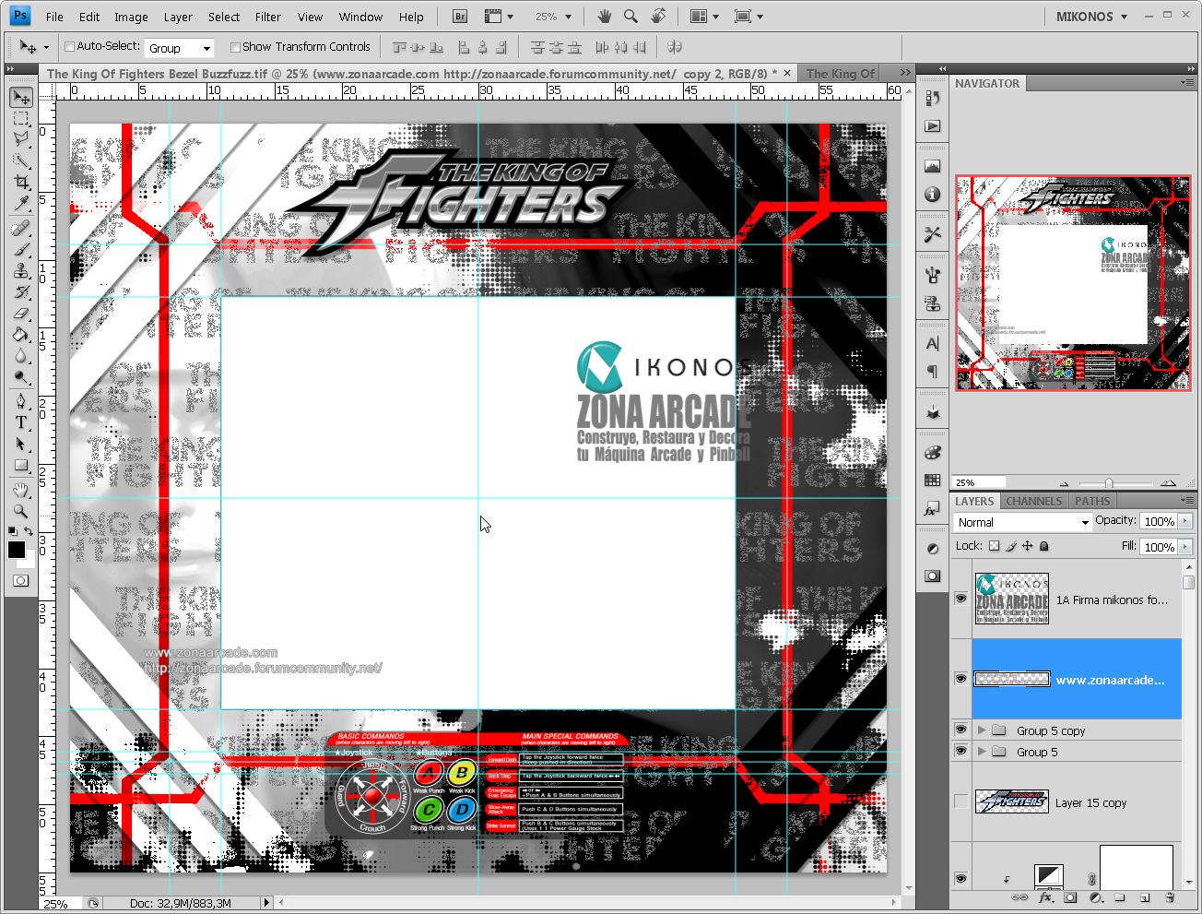Click the Navigator zoom slider handle
The image size is (1202, 914).
click(1109, 483)
